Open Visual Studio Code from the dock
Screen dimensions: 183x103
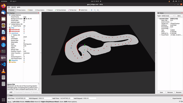[x=3, y=64]
